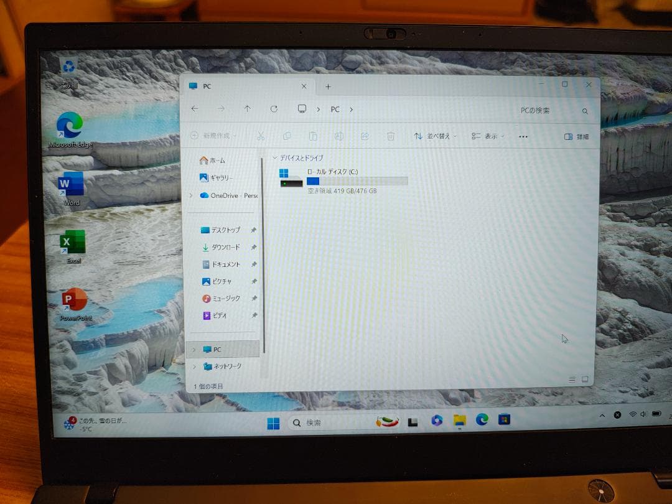Image resolution: width=672 pixels, height=504 pixels.
Task: Click the Share icon in the toolbar
Action: (365, 136)
